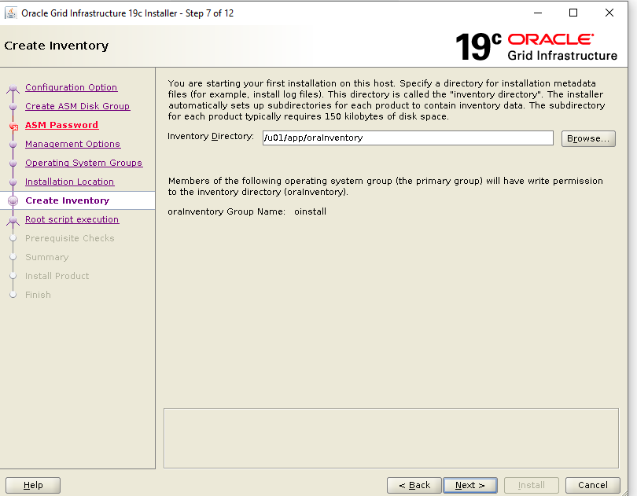Screen dimensions: 637x496
Task: Click the oinstall group name text
Action: pyautogui.click(x=311, y=211)
